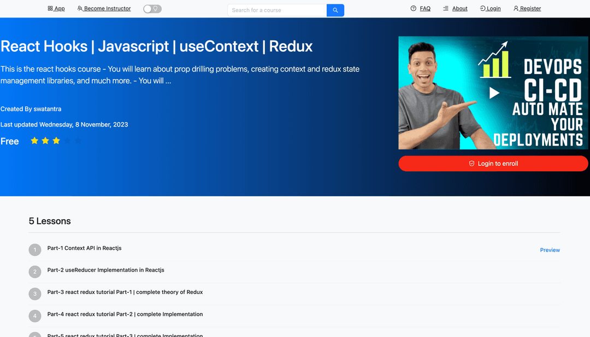Viewport: 590px width, 337px height.
Task: Select the second rating star
Action: (45, 141)
